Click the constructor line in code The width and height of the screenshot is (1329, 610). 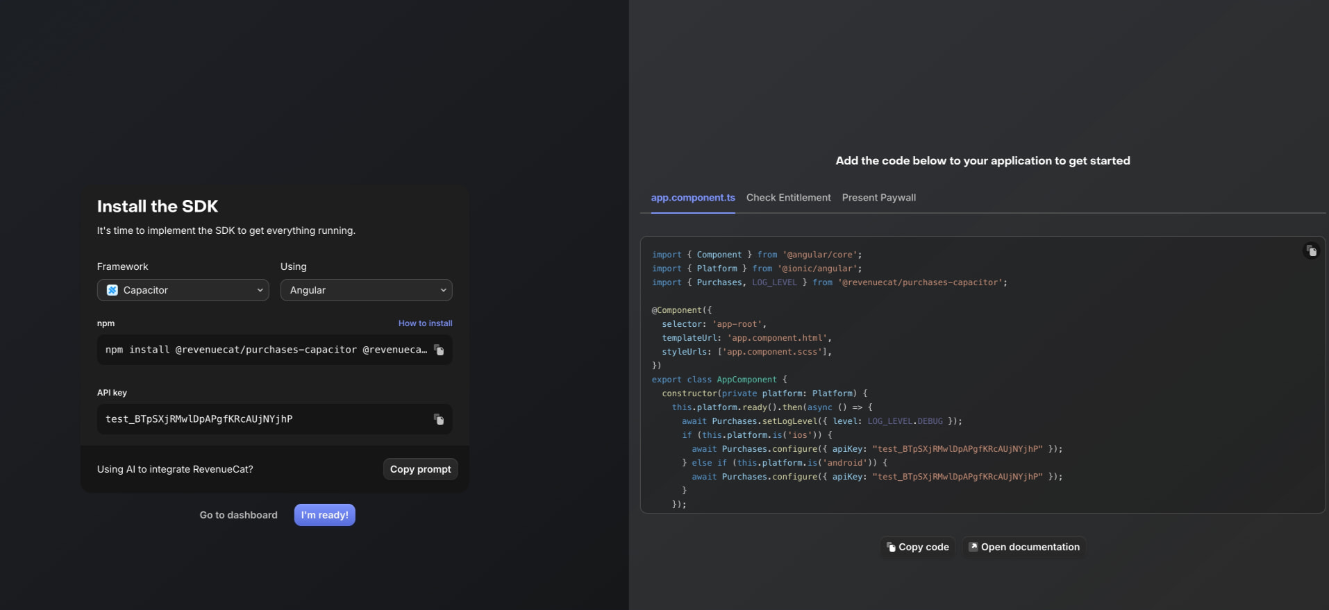click(764, 393)
